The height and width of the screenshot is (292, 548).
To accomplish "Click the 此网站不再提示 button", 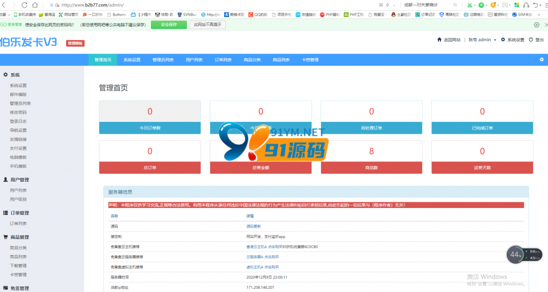I will 208,25.
